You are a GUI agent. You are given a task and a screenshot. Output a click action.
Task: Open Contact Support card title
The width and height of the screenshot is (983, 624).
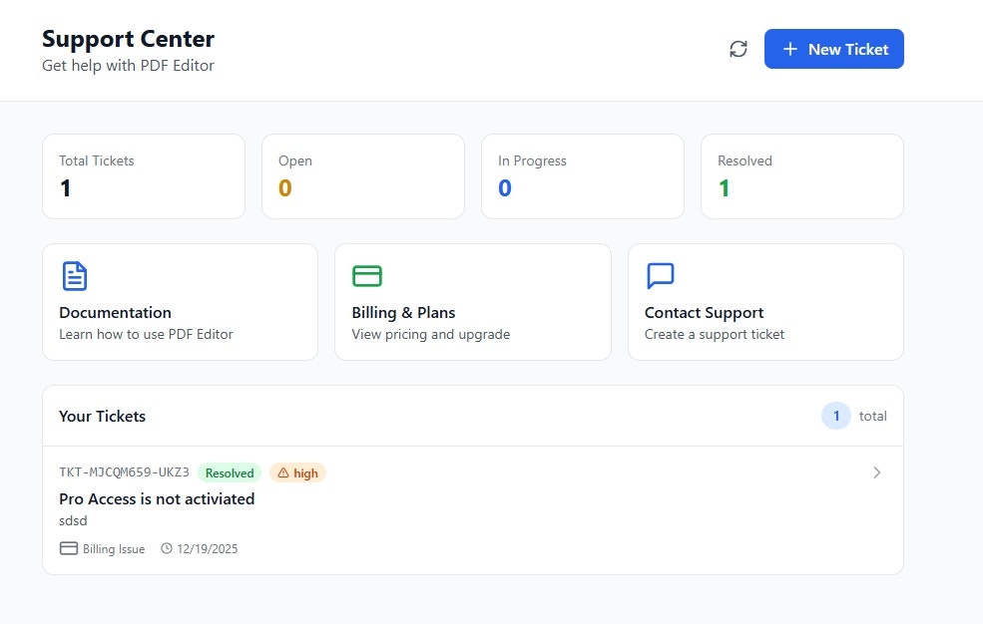(x=704, y=312)
